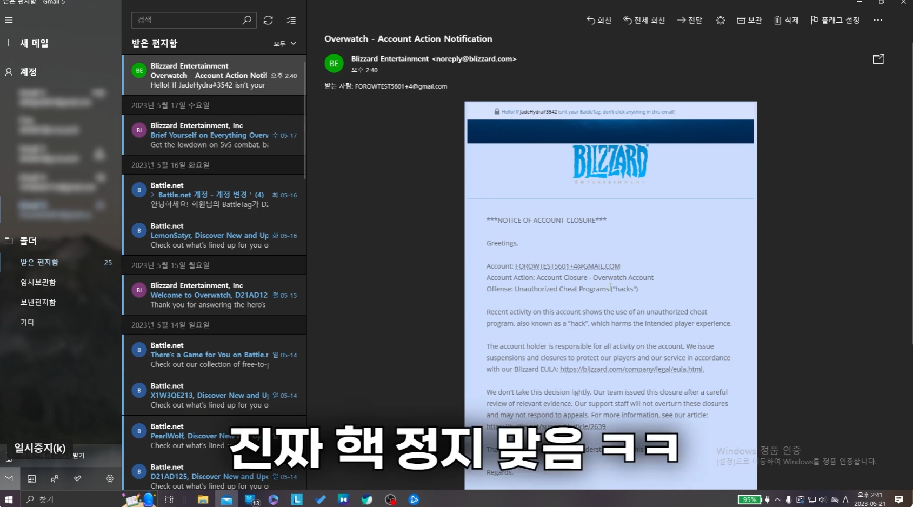Open the Brief Yourself on Everything Overwatch email
Image resolution: width=913 pixels, height=507 pixels.
coord(215,135)
